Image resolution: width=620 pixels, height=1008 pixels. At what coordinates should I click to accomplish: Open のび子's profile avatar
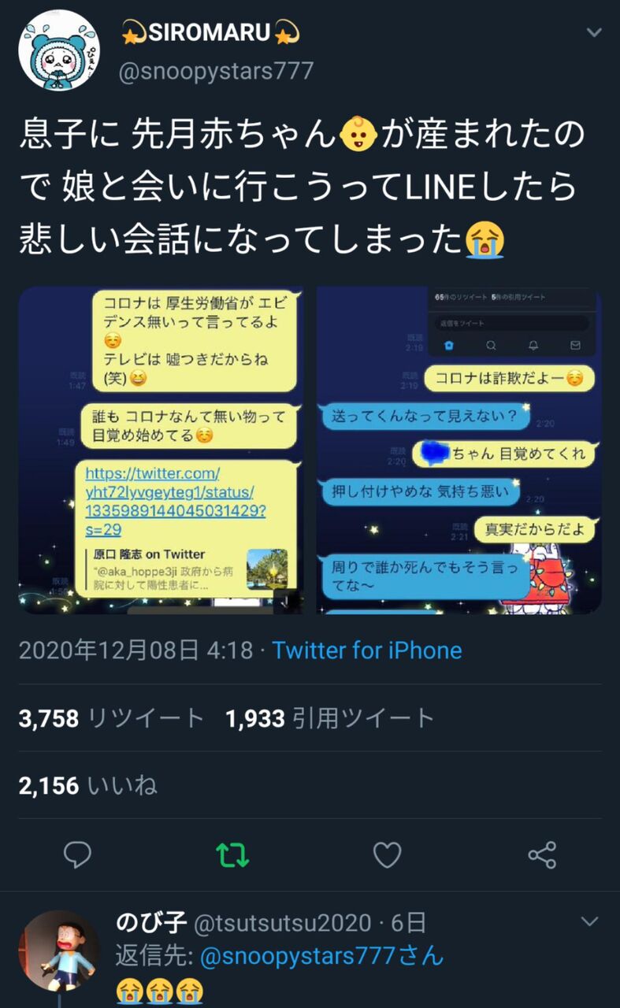coord(59,951)
